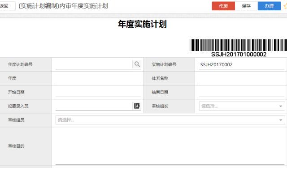Click the blue 办理 button

269,6
